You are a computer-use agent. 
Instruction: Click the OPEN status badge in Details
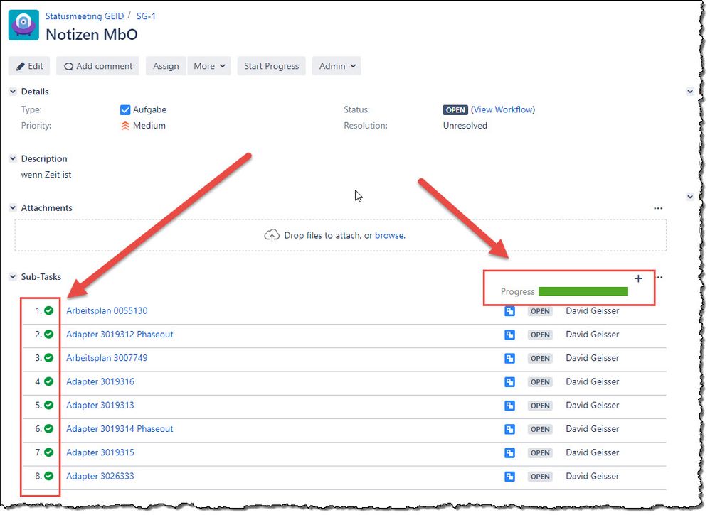point(455,110)
